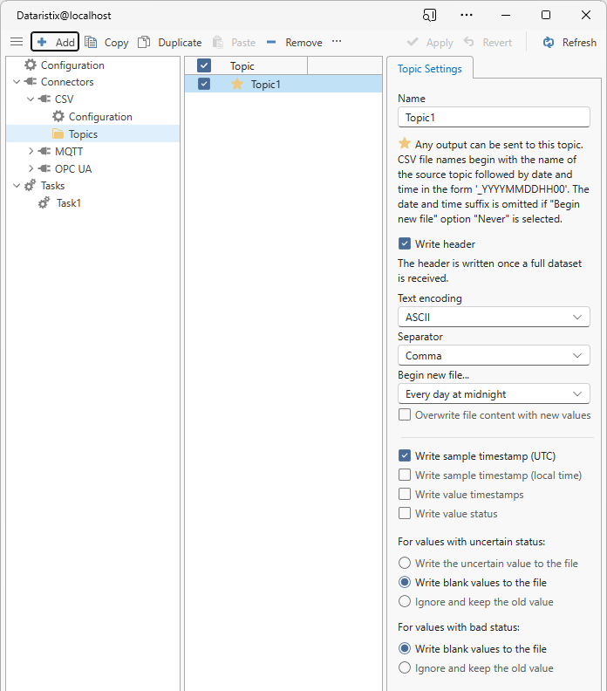Open the toolbar overflow ellipsis menu

coord(337,42)
